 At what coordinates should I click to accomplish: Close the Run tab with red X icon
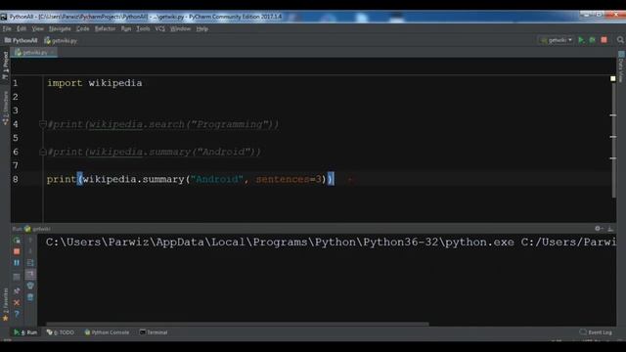click(17, 302)
